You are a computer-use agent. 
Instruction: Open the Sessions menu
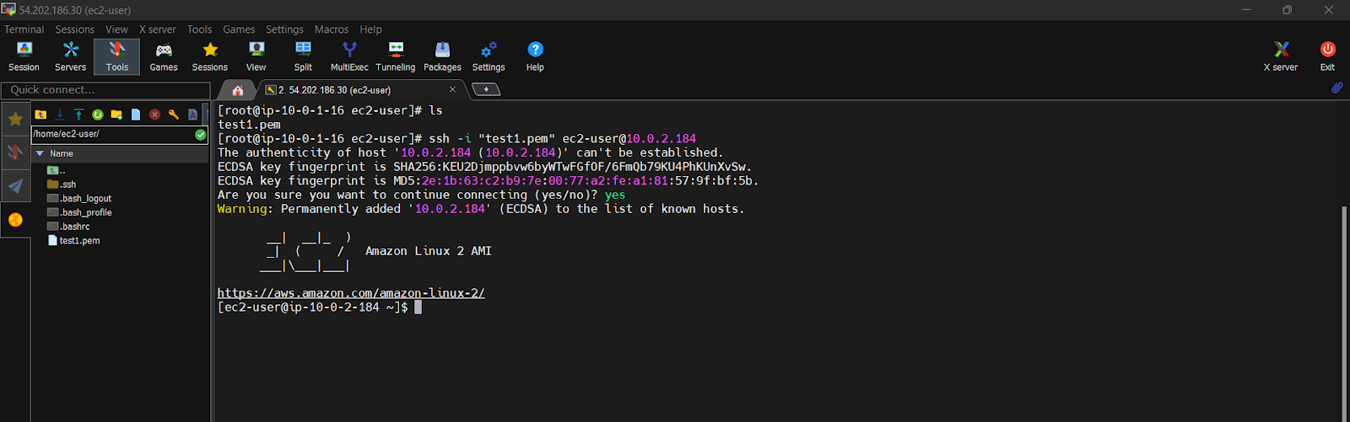75,29
